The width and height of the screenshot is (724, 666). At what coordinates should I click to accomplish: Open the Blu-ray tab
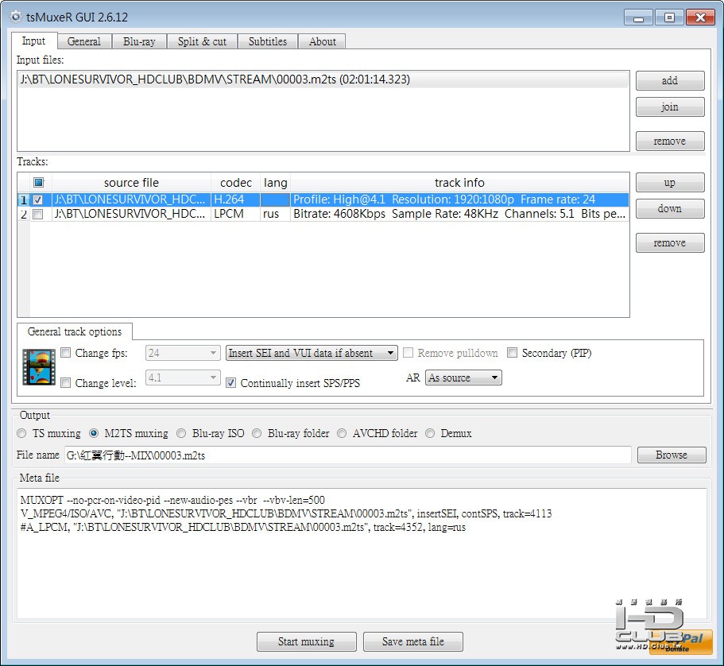(x=139, y=41)
